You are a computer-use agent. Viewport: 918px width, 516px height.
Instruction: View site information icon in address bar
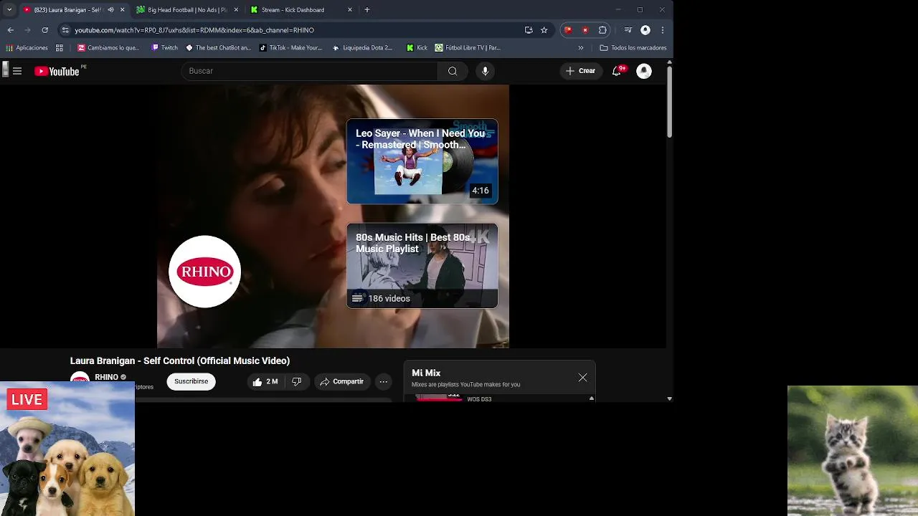point(65,30)
